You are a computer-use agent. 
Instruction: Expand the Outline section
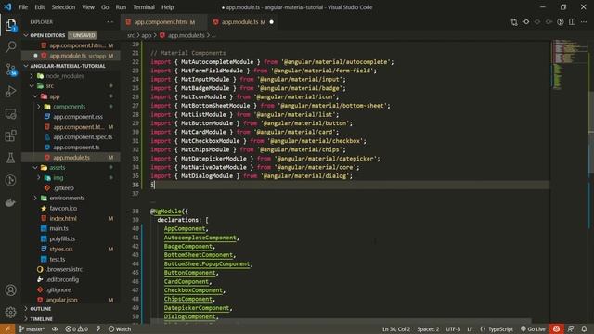(x=40, y=309)
